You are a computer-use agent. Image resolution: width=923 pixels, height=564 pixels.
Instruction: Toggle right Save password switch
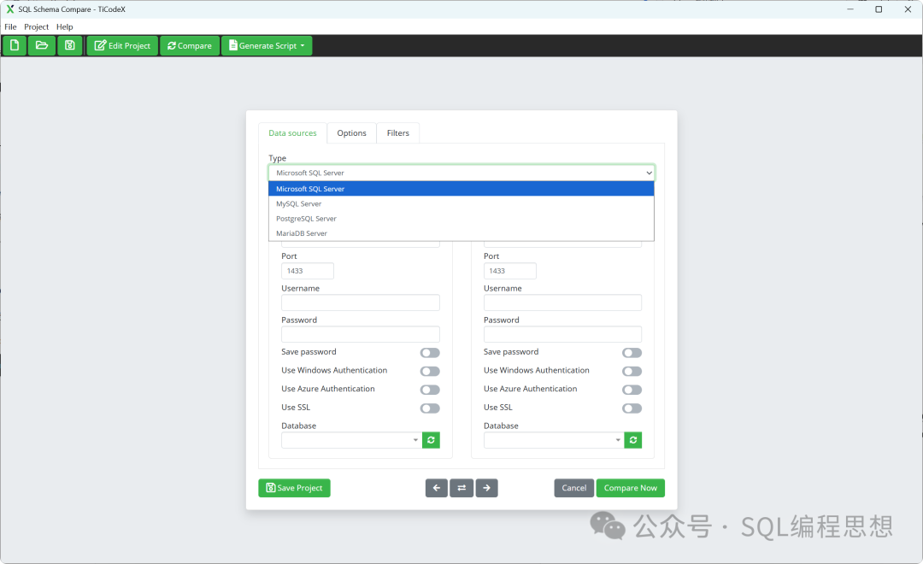point(632,353)
